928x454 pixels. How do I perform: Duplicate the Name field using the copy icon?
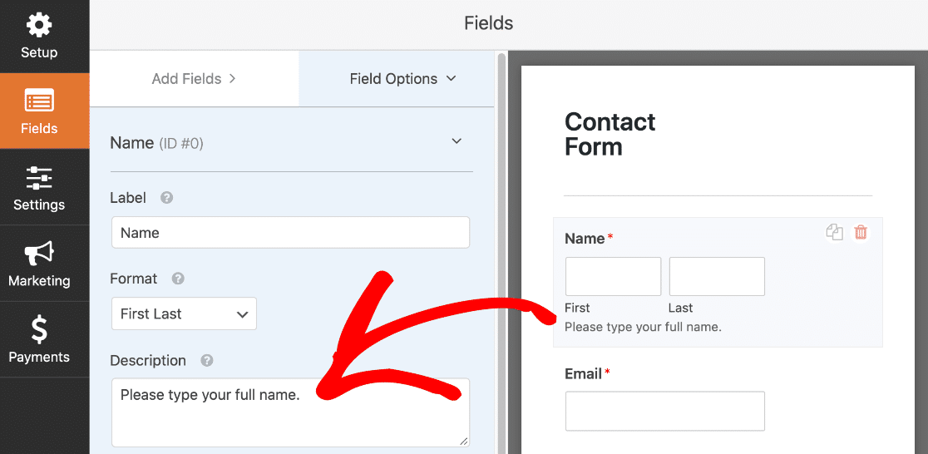click(835, 232)
